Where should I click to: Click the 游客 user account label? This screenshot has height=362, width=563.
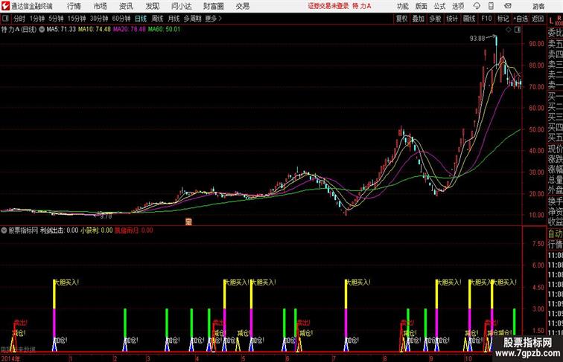538,6
